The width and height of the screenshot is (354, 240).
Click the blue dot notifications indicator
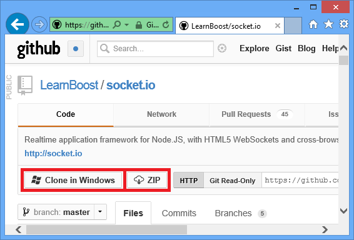click(x=76, y=49)
